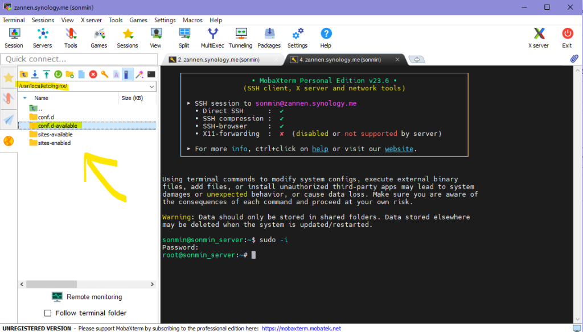This screenshot has height=332, width=583.
Task: Switch to tab 2 zannen.synology.me
Action: click(220, 60)
